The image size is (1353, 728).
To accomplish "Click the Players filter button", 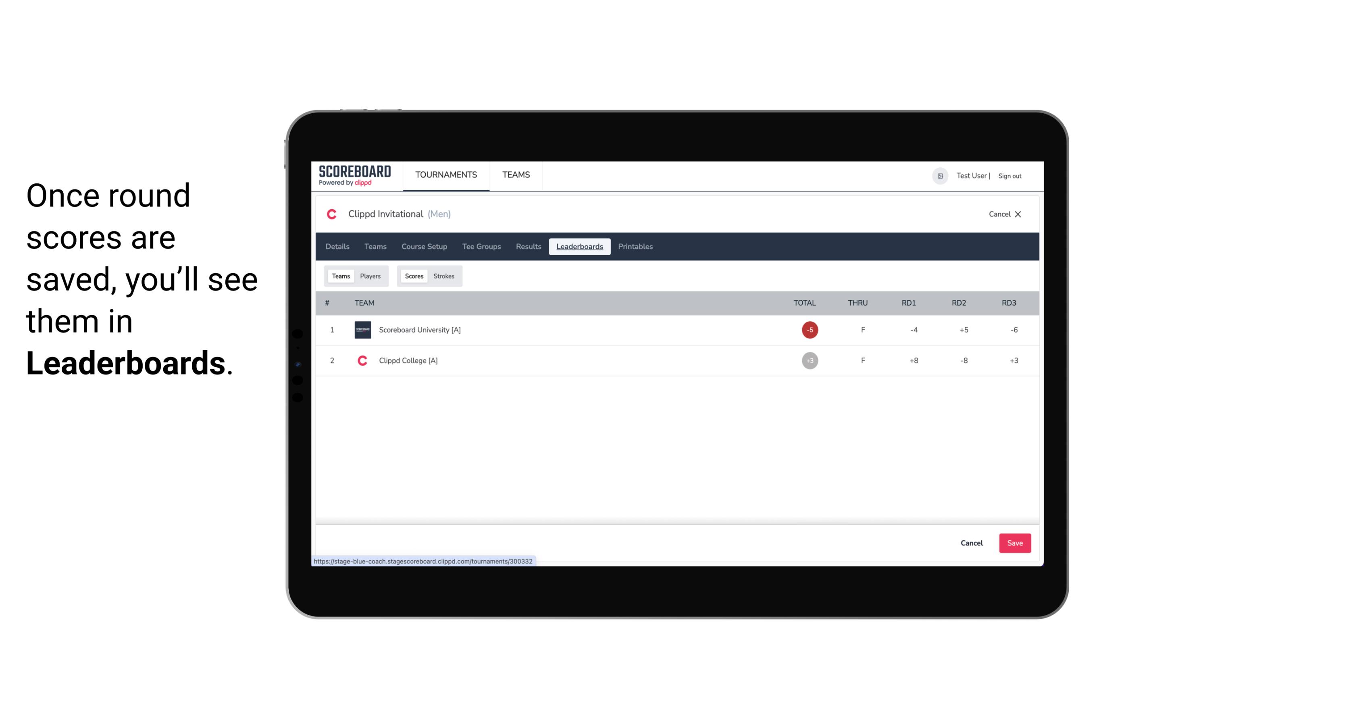I will (x=371, y=275).
